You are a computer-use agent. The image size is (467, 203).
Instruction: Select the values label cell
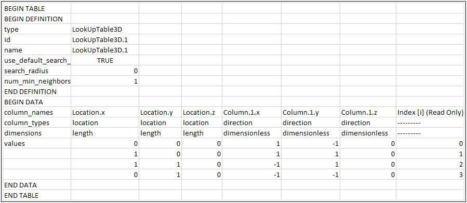[37, 143]
